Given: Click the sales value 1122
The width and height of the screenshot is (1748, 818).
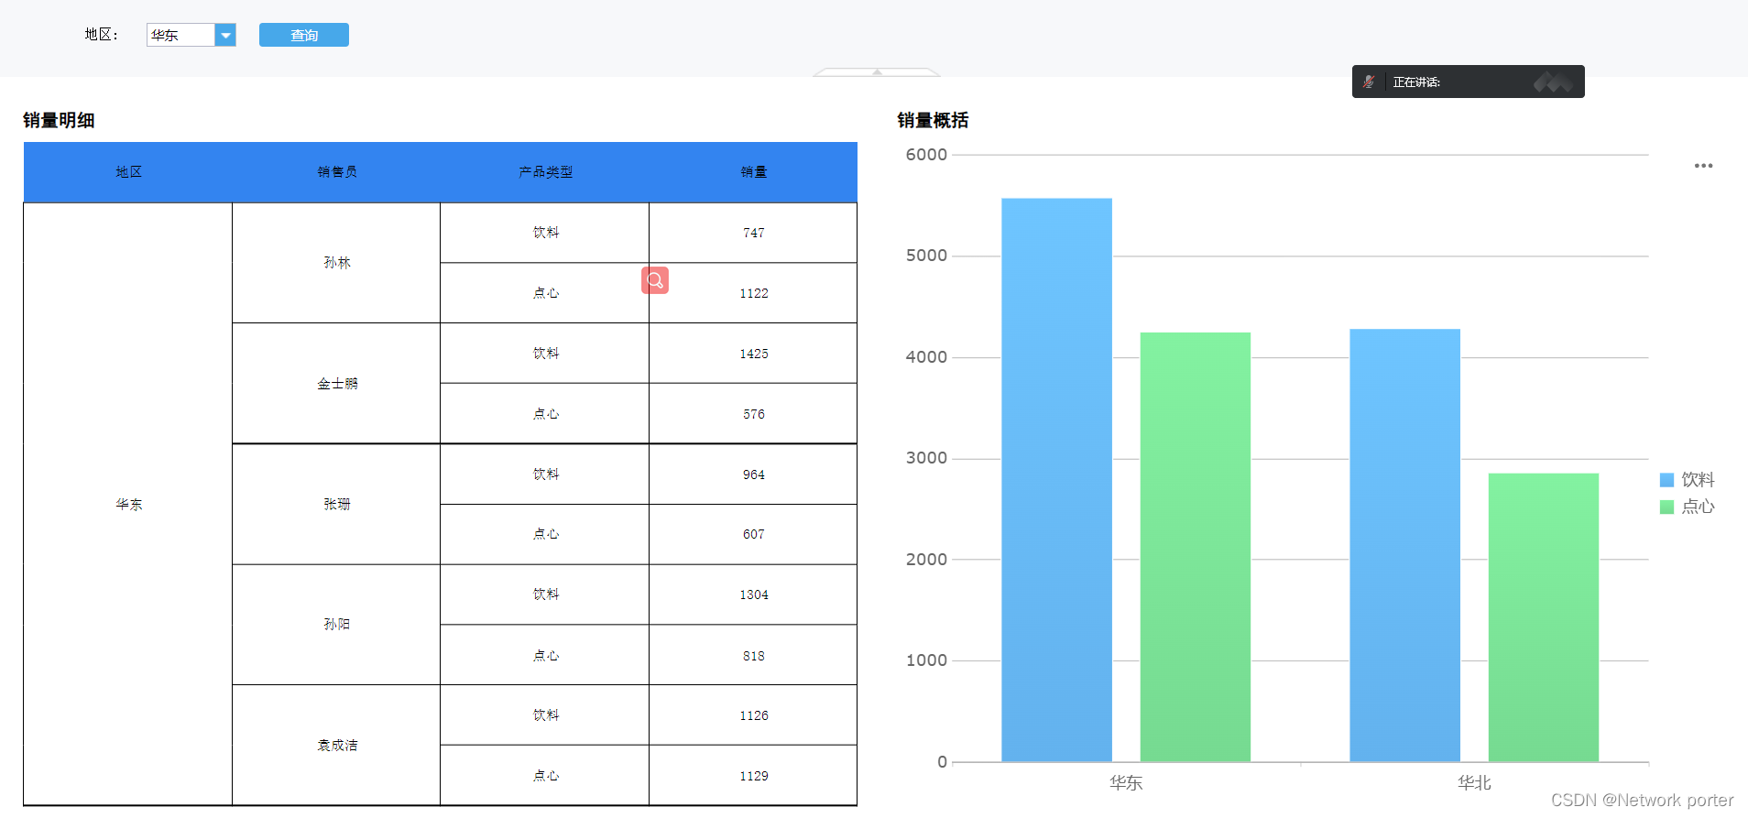Looking at the screenshot, I should point(753,293).
